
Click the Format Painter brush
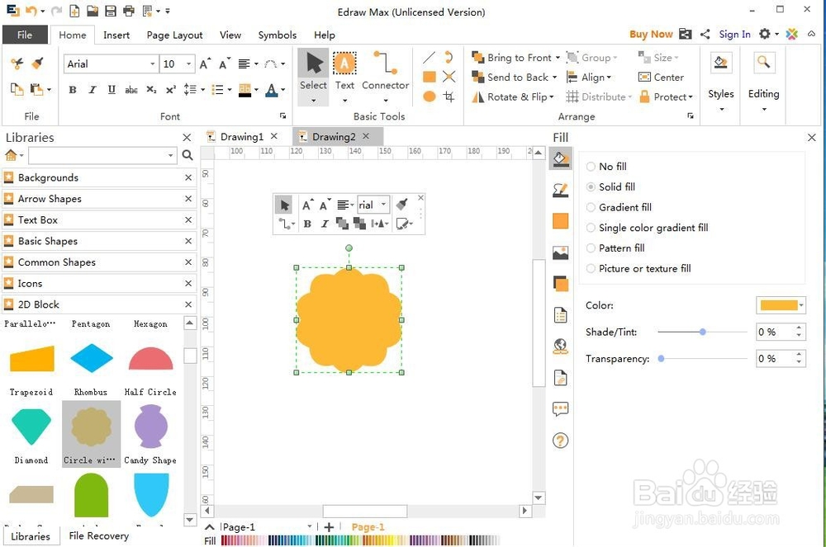pyautogui.click(x=37, y=64)
